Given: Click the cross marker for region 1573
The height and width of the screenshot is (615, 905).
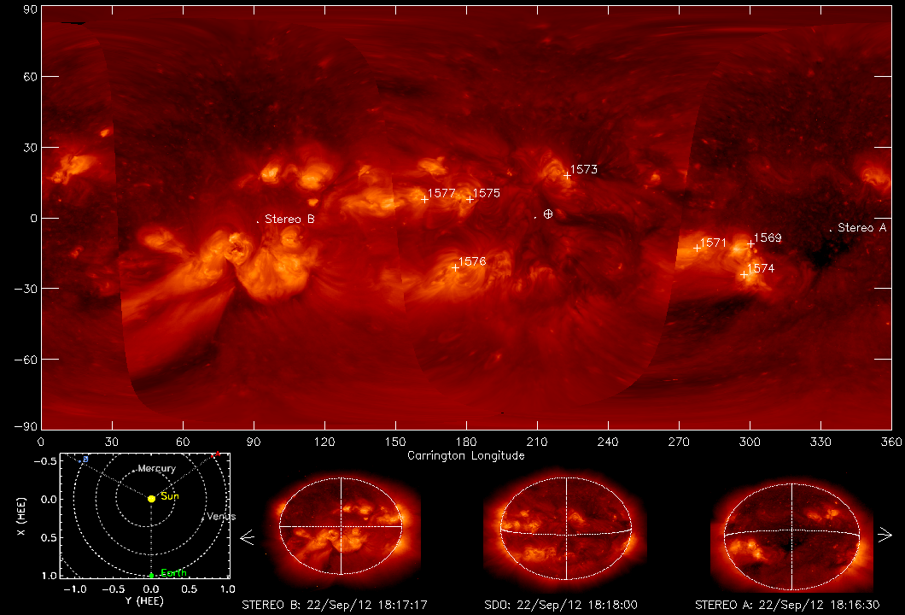Looking at the screenshot, I should pos(567,175).
